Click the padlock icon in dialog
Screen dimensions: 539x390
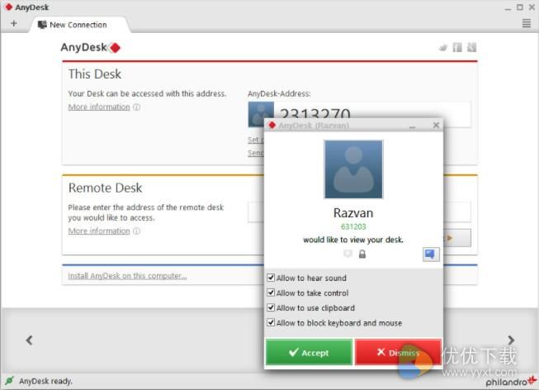[362, 254]
